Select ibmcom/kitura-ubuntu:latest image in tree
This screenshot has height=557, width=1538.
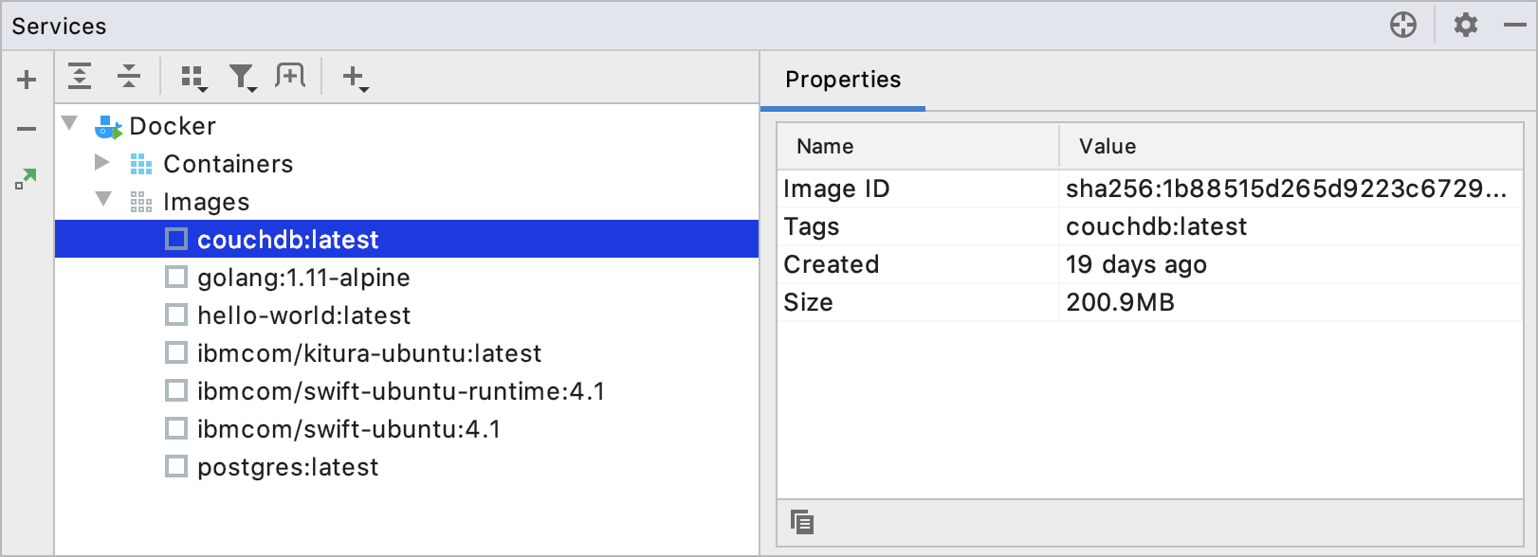tap(369, 353)
